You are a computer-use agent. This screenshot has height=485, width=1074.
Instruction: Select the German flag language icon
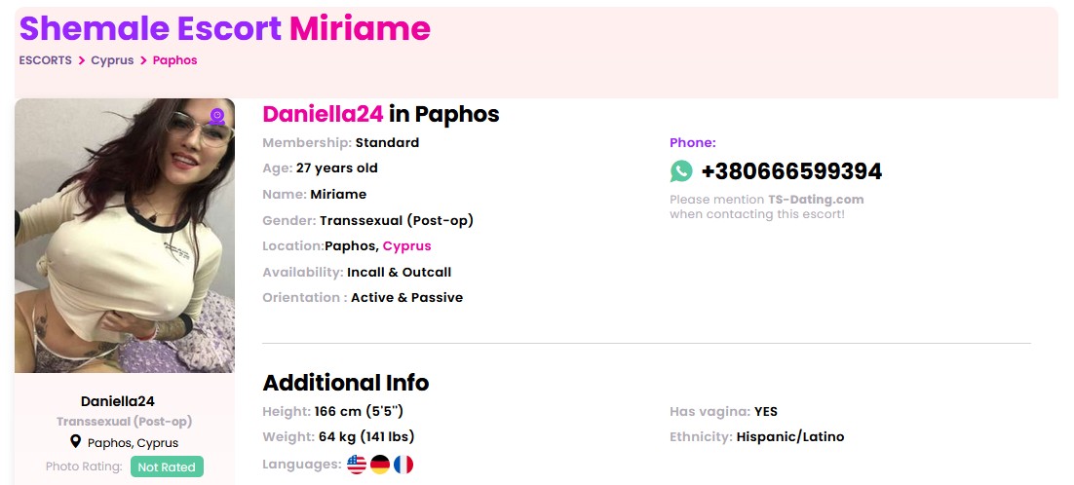[380, 465]
